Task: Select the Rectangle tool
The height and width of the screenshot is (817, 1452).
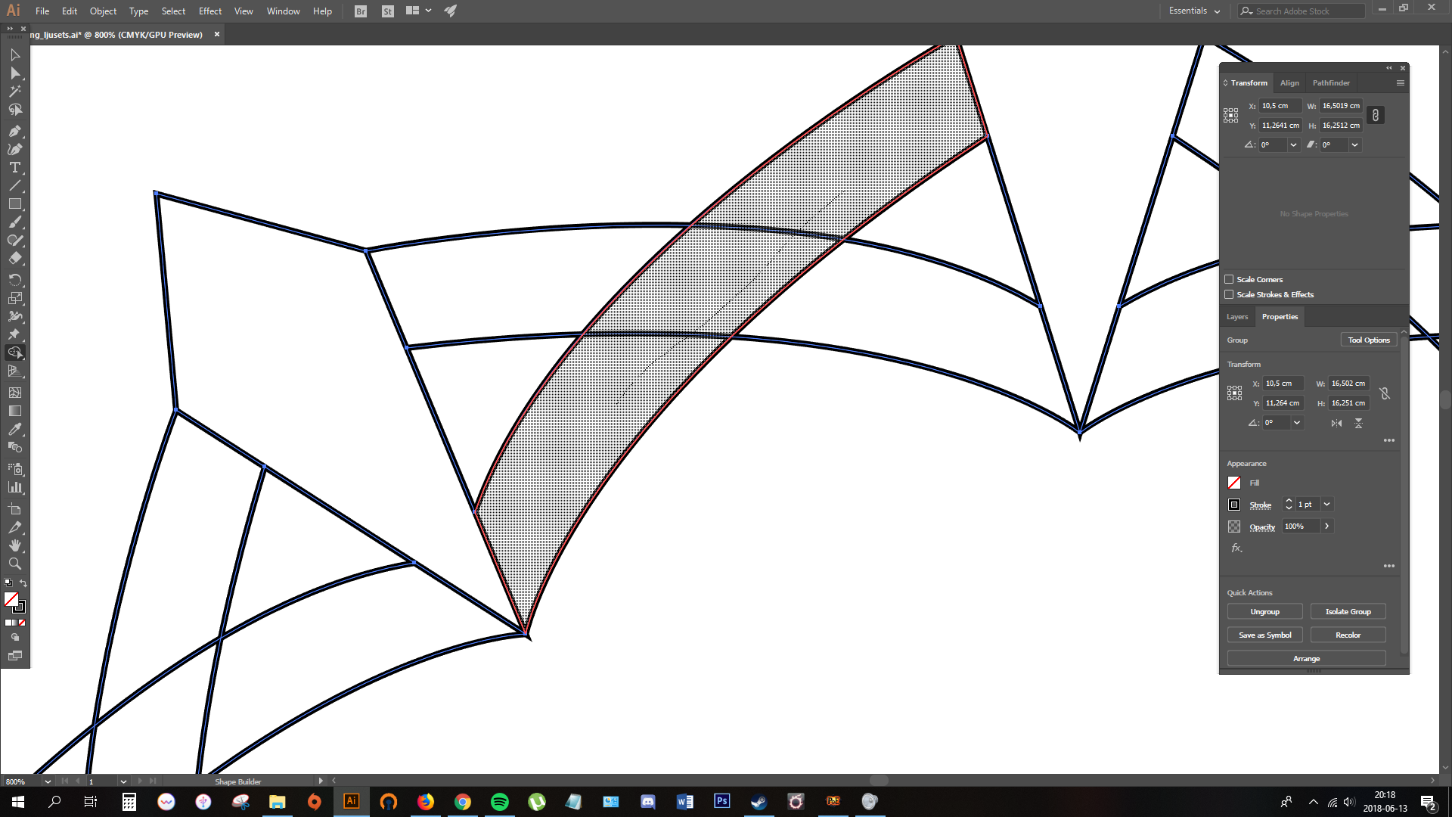Action: pyautogui.click(x=14, y=204)
